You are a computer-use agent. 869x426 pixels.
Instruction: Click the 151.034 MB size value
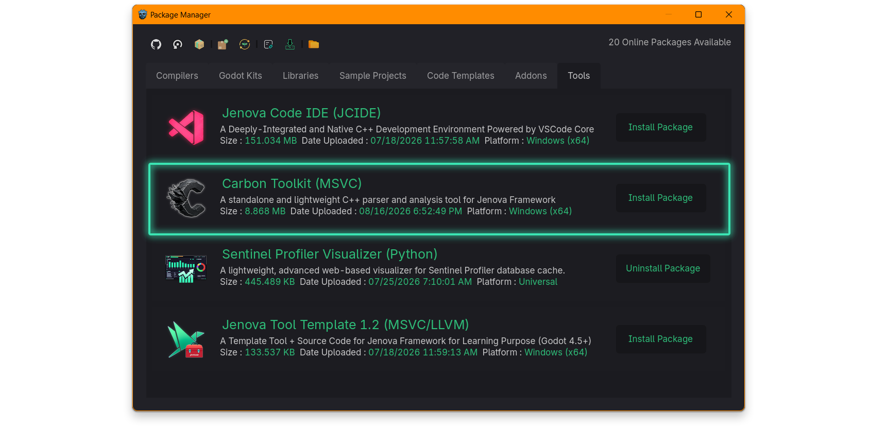(x=271, y=141)
